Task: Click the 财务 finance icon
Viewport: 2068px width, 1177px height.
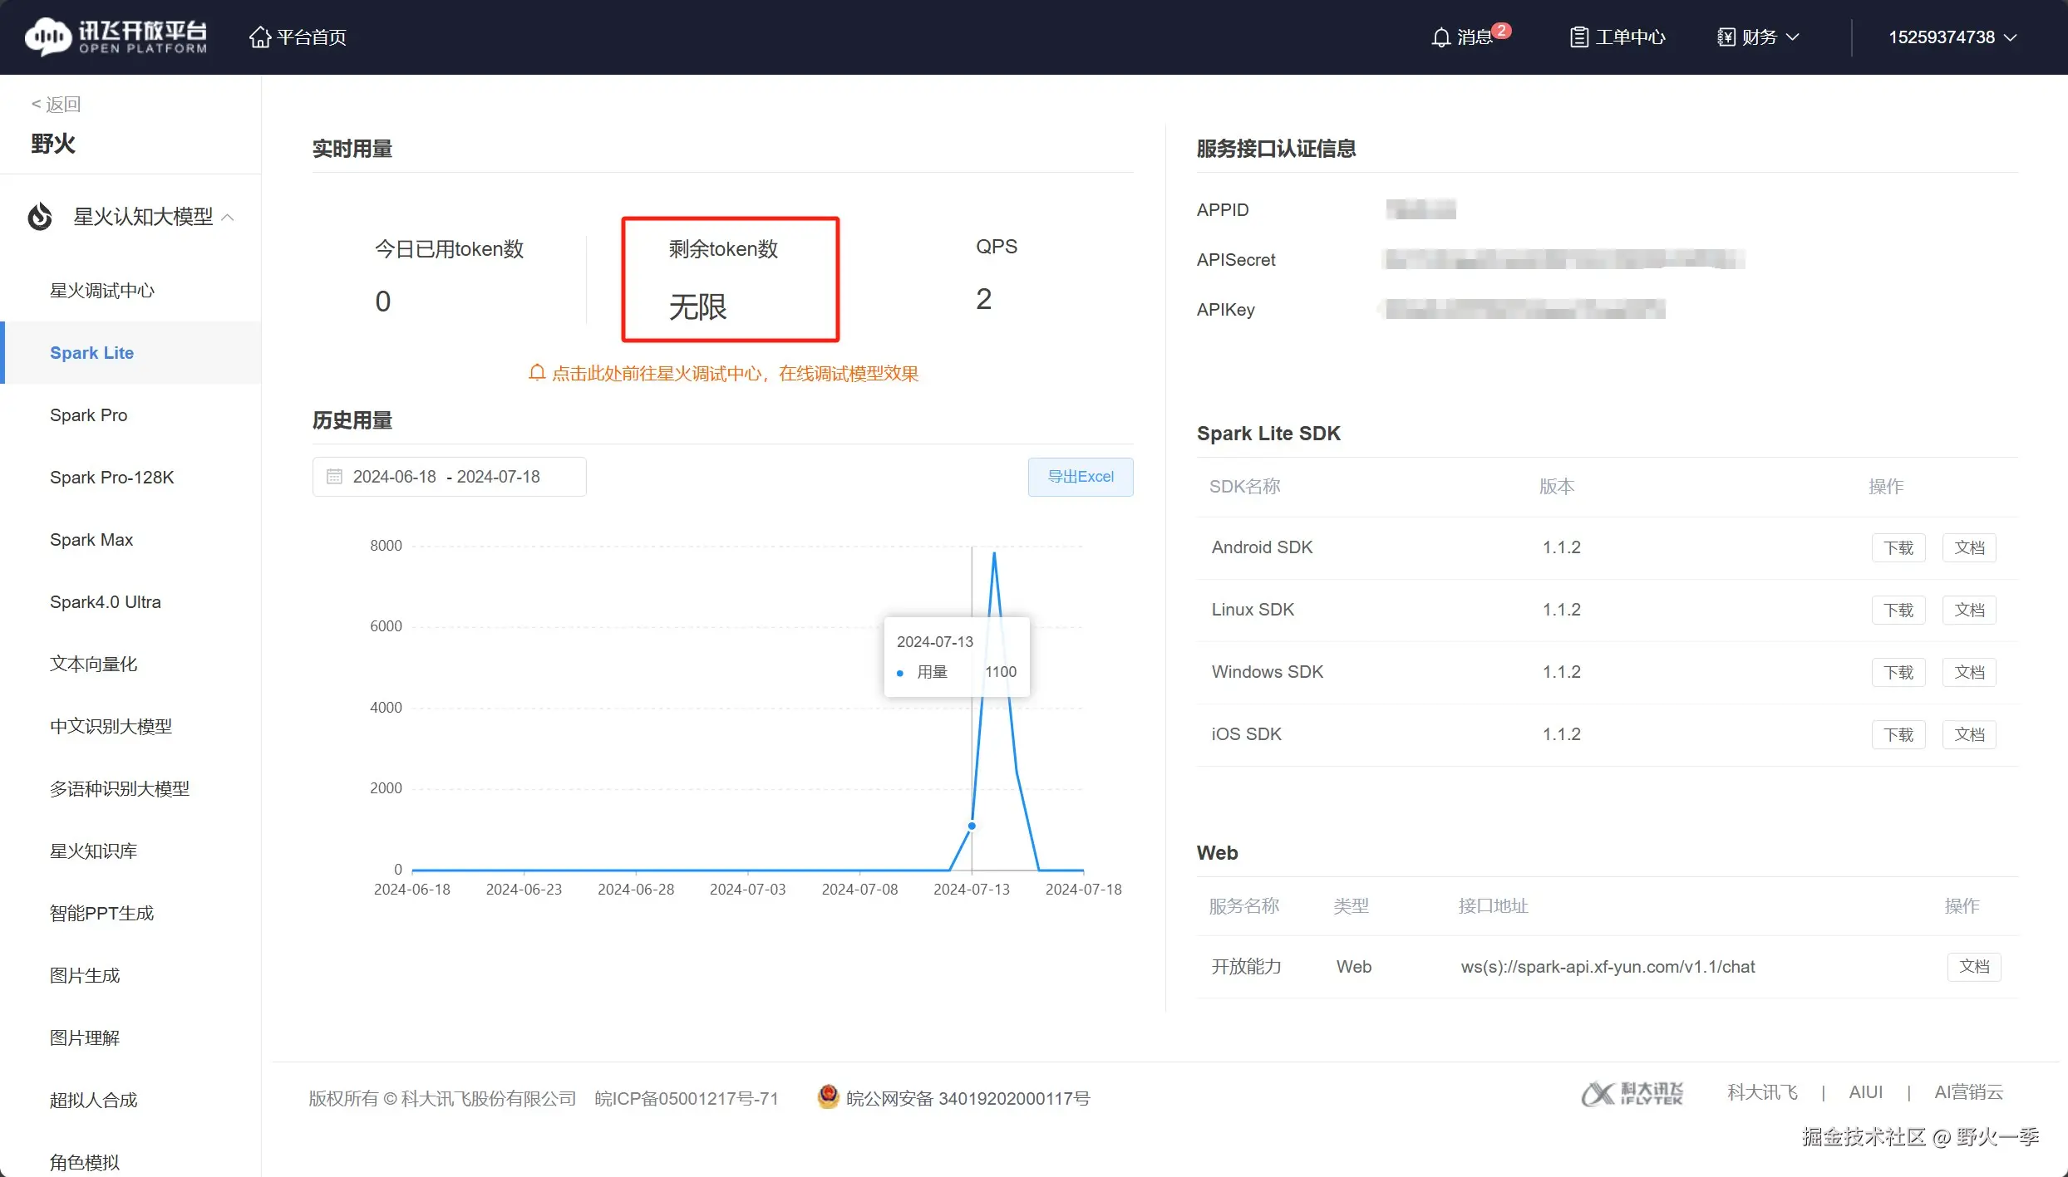Action: click(1726, 37)
